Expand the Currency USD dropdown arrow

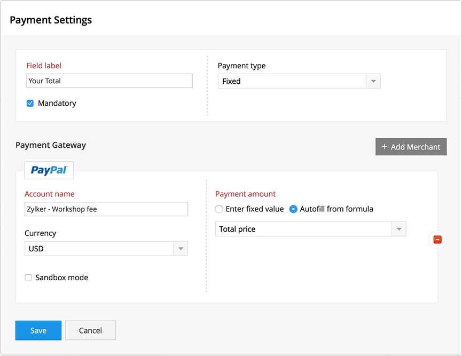pyautogui.click(x=181, y=249)
